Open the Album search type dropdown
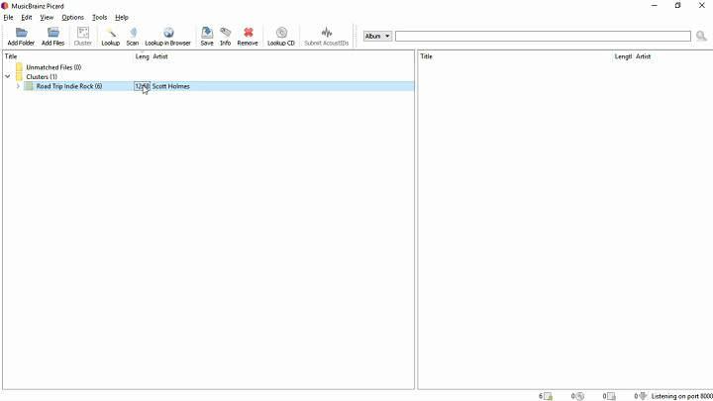Viewport: 713px width, 401px height. point(377,37)
